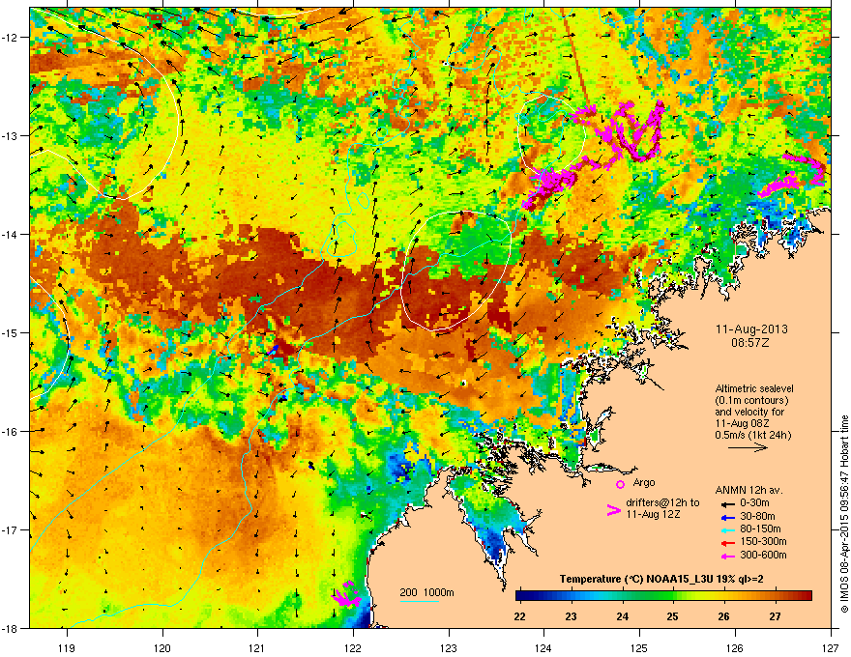Click the longitude axis label 121

(x=257, y=648)
